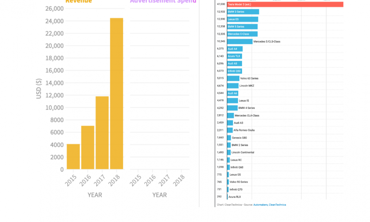Open the Automakers source link
370x222 pixels.
(x=260, y=205)
